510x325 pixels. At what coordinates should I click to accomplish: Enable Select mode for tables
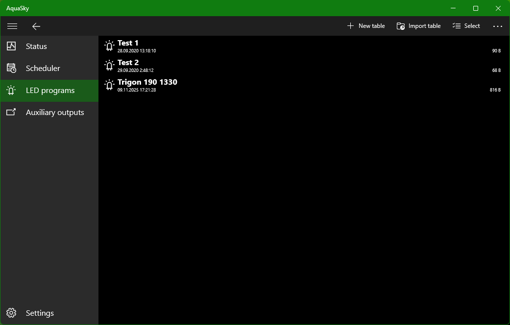pyautogui.click(x=466, y=26)
